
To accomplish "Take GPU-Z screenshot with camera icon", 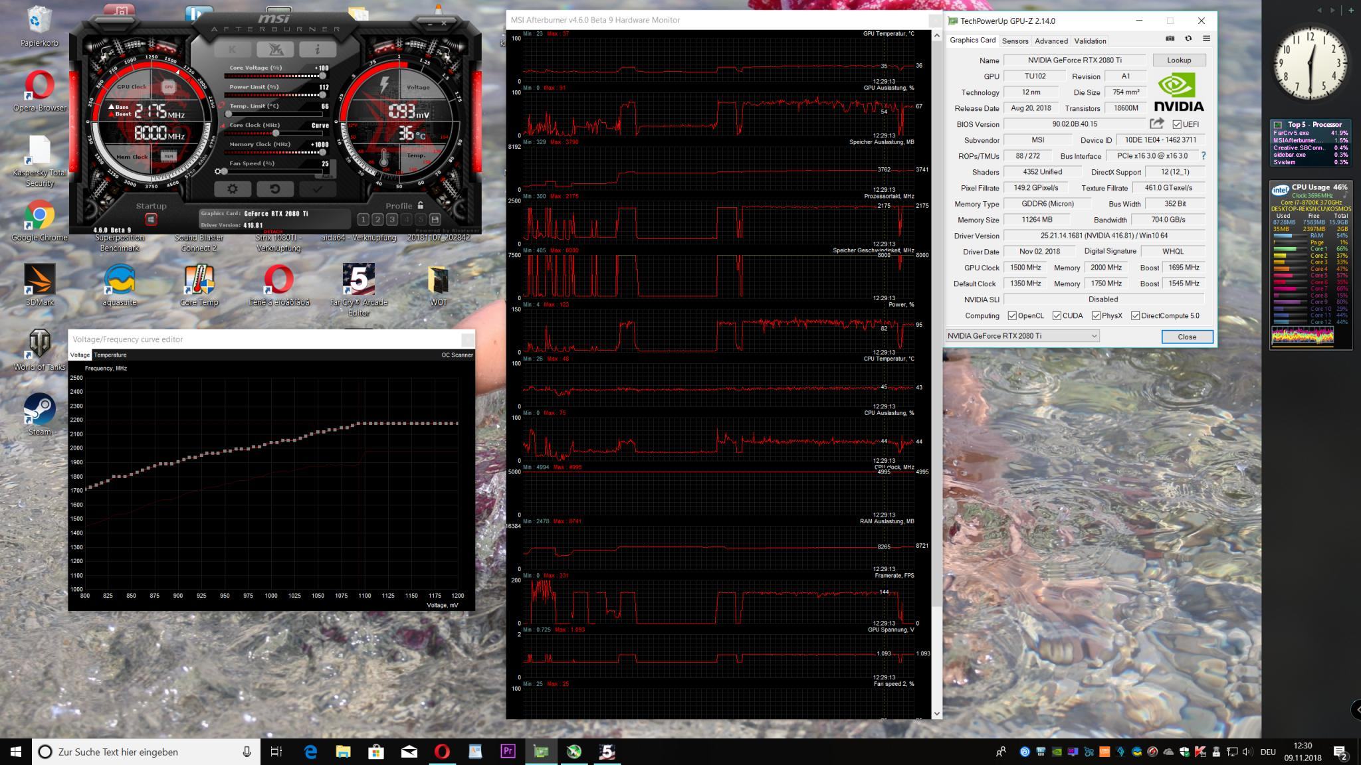I will point(1170,39).
